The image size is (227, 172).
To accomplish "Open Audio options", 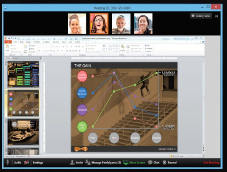I will (18, 163).
